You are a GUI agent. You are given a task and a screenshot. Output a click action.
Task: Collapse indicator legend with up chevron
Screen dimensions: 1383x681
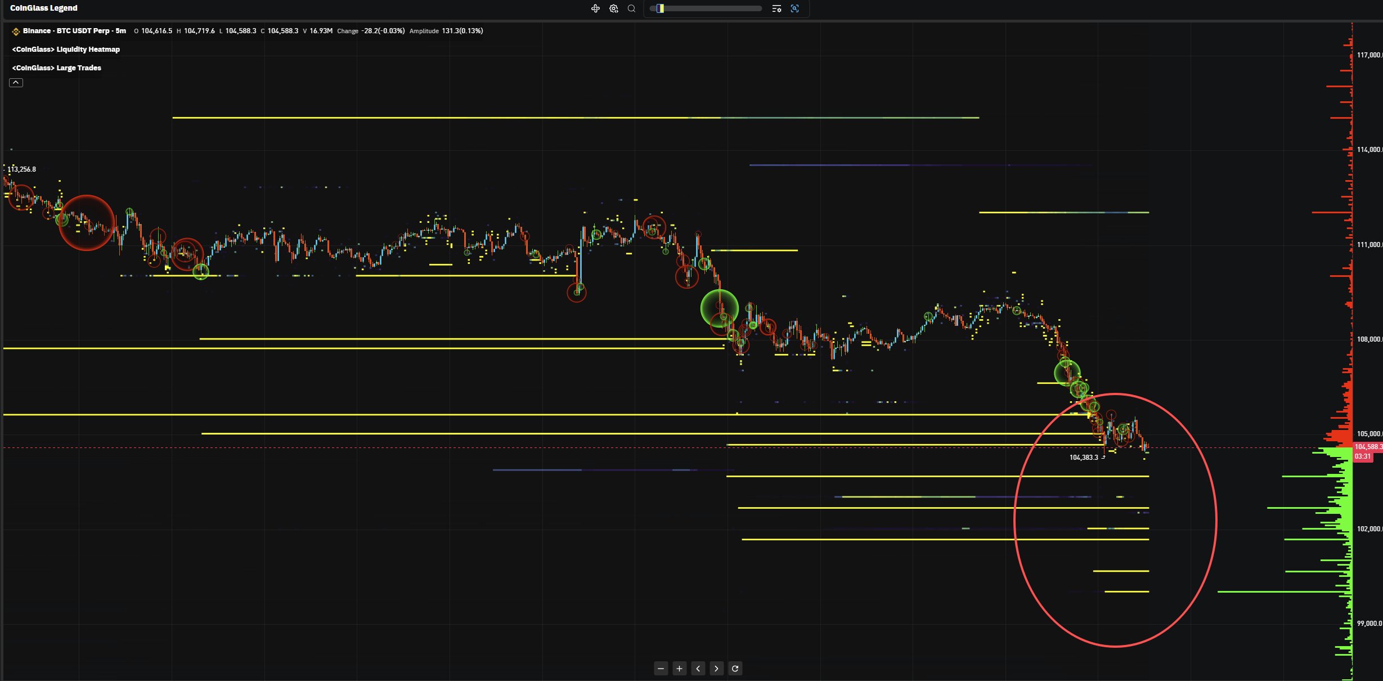pos(16,83)
